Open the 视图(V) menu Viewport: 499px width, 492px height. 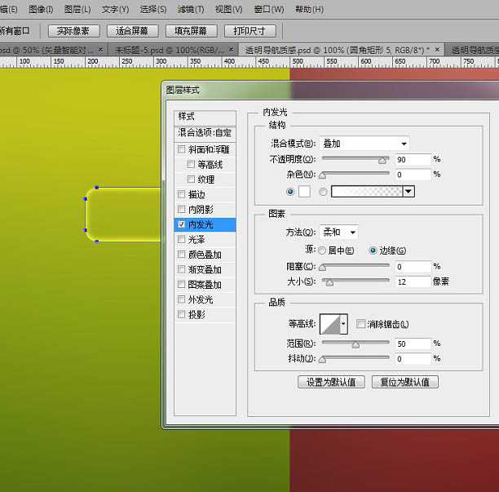click(x=228, y=10)
